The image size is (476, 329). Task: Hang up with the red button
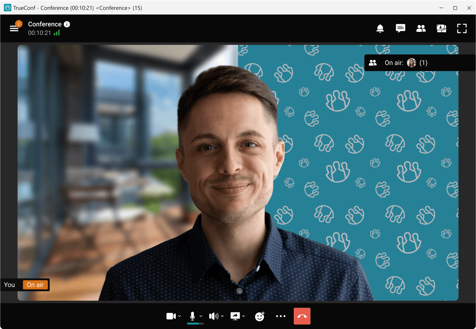tap(302, 316)
